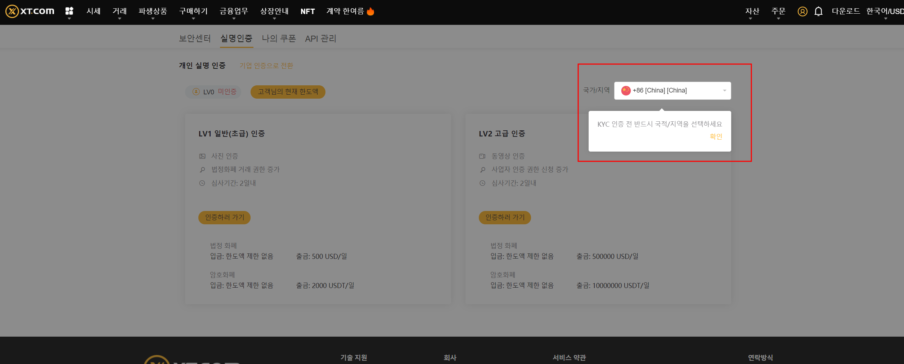
Task: Open notifications via the bell icon
Action: pos(818,11)
